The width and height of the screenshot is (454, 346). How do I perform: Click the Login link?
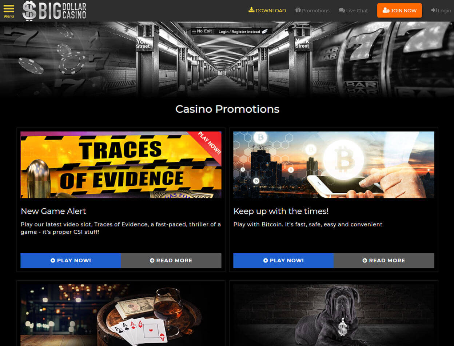[x=441, y=11]
